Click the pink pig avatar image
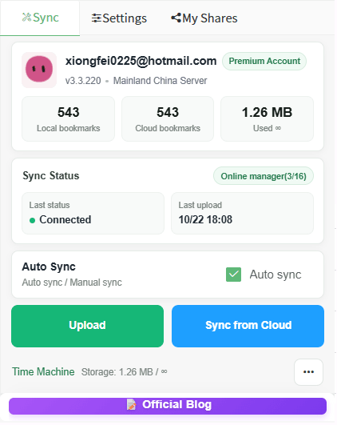Viewport: 337px width, 425px height. (39, 70)
